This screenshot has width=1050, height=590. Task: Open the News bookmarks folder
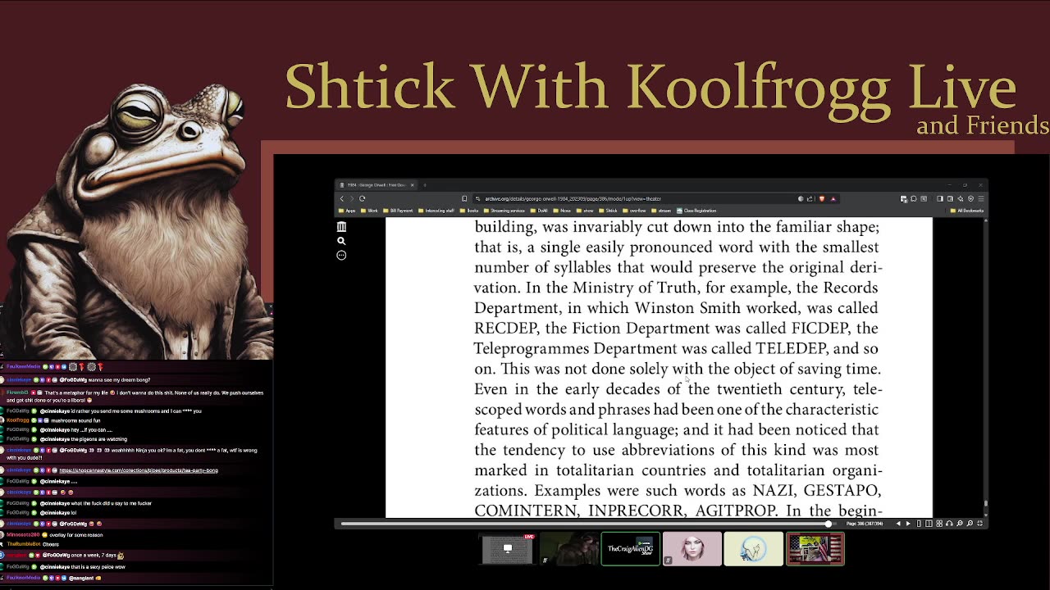tap(562, 211)
